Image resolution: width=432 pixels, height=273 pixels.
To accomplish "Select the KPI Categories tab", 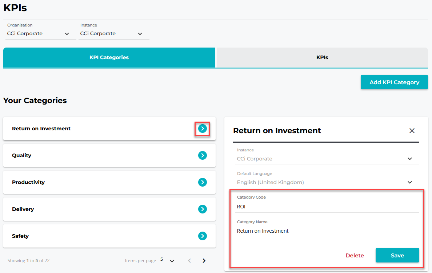I will pyautogui.click(x=109, y=57).
